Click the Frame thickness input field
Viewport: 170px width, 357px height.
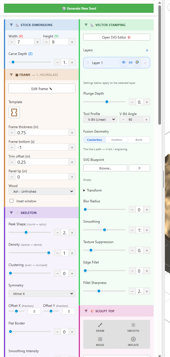point(42,132)
